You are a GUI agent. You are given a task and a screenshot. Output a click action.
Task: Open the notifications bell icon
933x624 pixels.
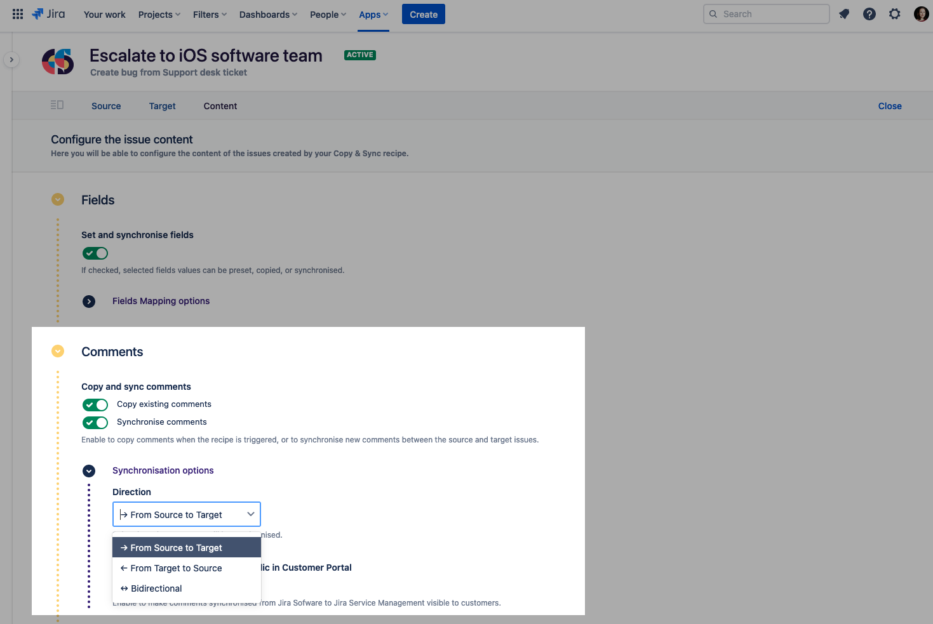844,14
